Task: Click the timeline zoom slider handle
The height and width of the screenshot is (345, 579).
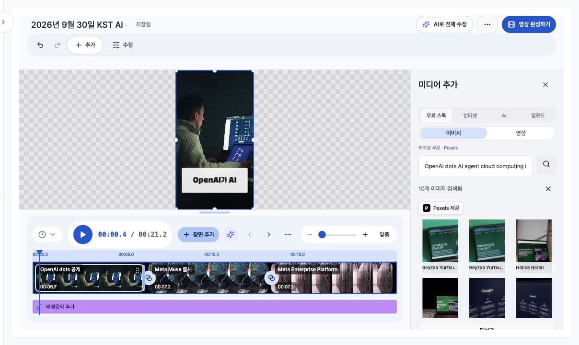Action: click(x=322, y=235)
